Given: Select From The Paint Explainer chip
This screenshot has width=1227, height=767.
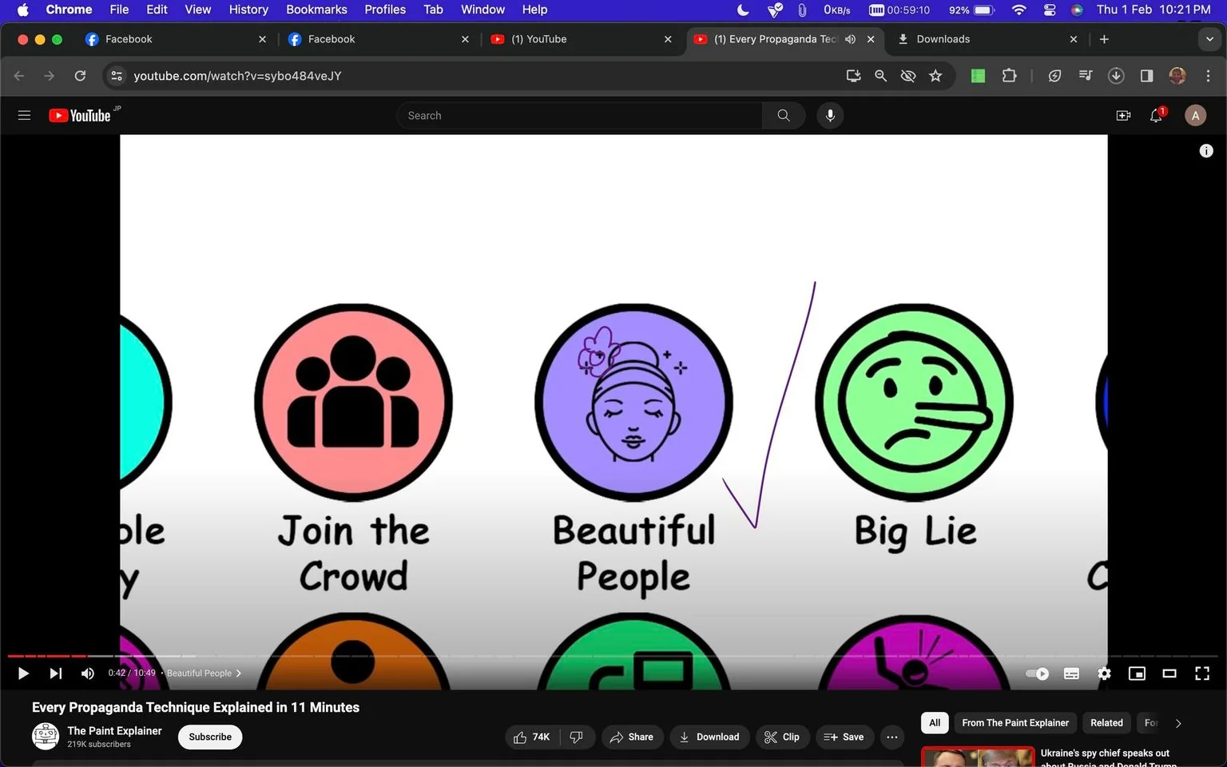Looking at the screenshot, I should 1015,723.
